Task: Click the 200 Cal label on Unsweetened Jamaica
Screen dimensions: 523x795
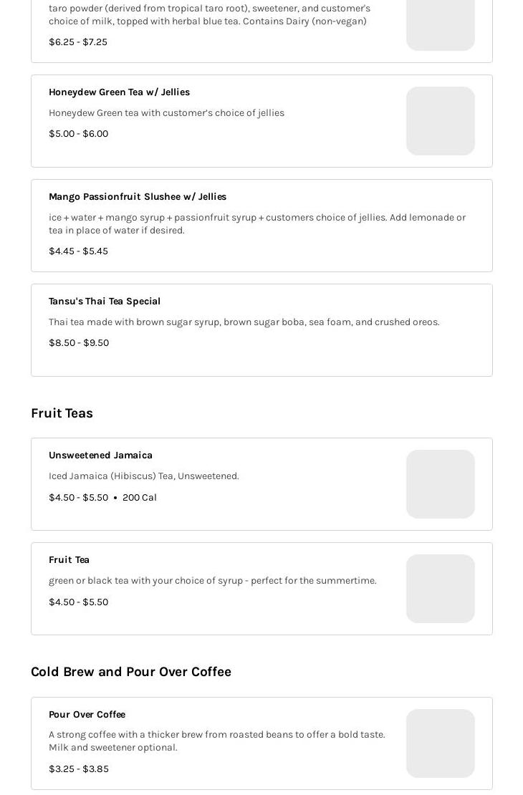Action: (140, 497)
